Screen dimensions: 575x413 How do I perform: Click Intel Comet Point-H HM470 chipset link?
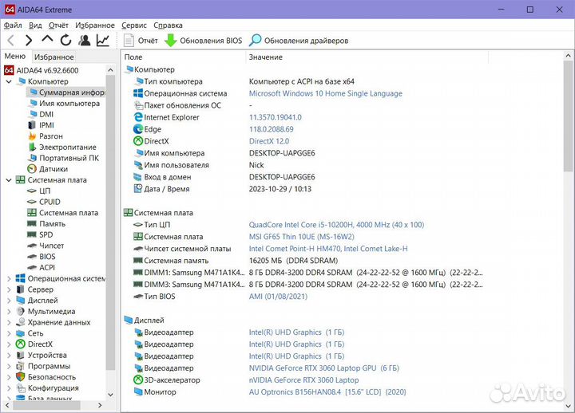coord(328,249)
